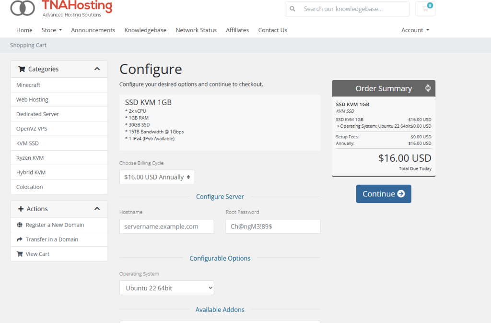Image resolution: width=491 pixels, height=323 pixels.
Task: Collapse the Categories panel chevron
Action: pos(97,69)
